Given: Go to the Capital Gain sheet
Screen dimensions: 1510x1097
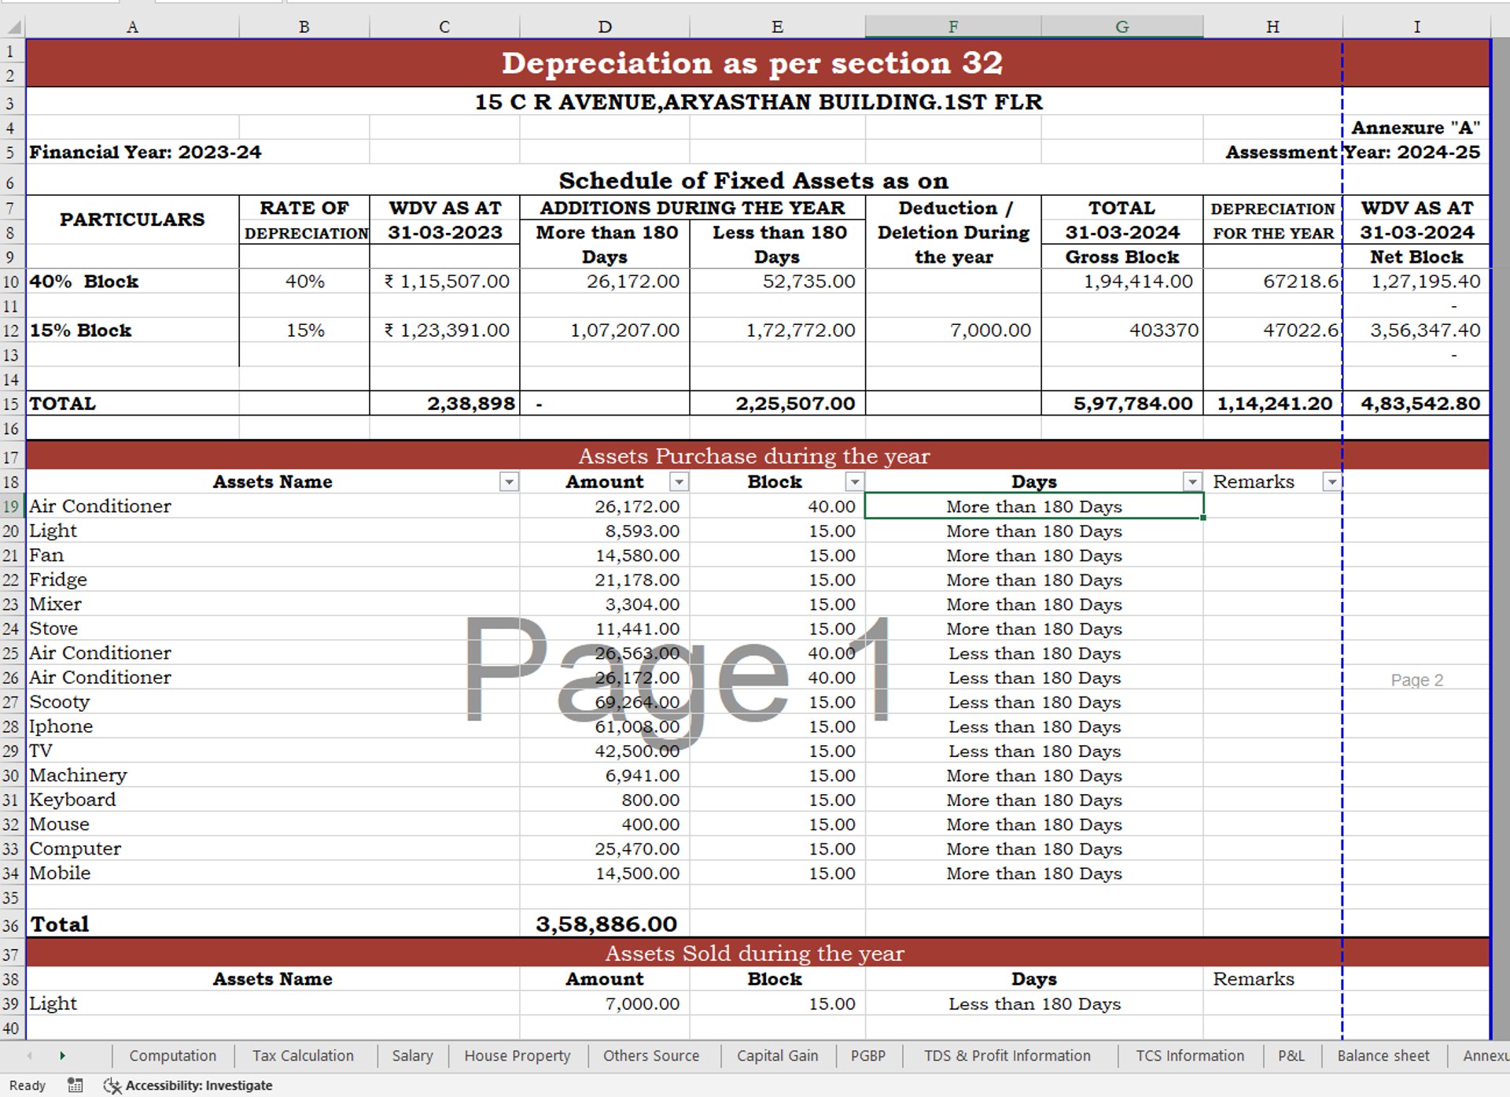Looking at the screenshot, I should [x=777, y=1055].
